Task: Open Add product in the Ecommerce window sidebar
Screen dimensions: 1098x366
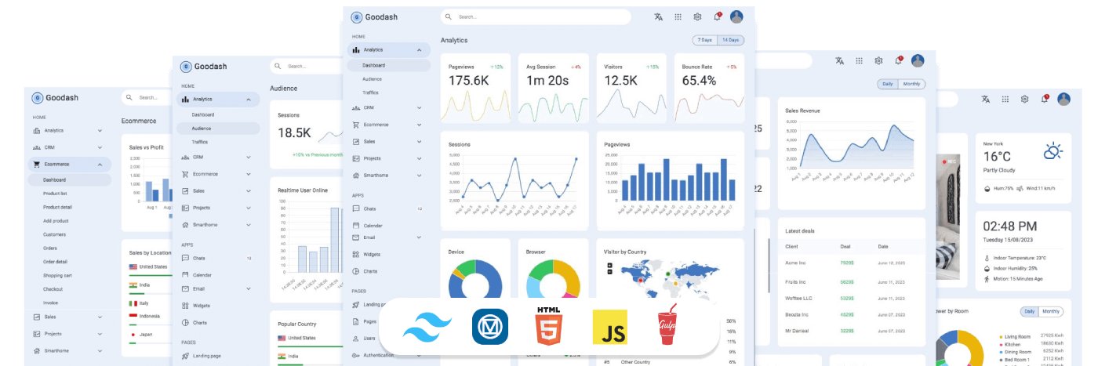Action: click(55, 221)
